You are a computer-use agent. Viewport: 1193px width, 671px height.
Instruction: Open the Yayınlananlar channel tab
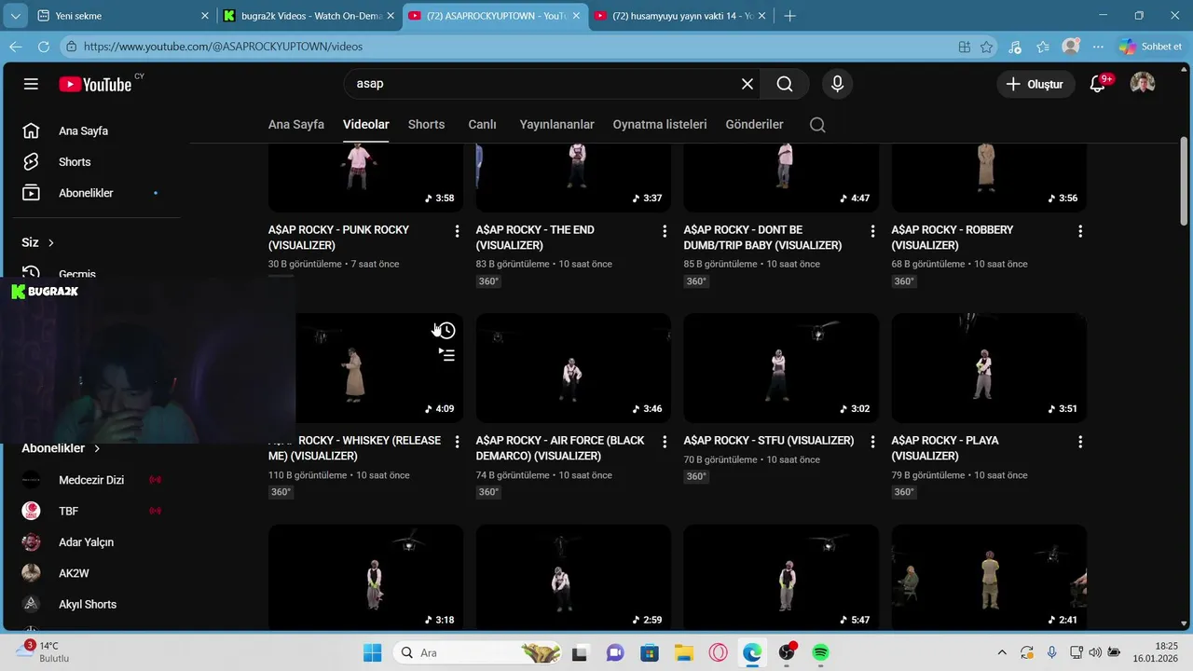[556, 125]
